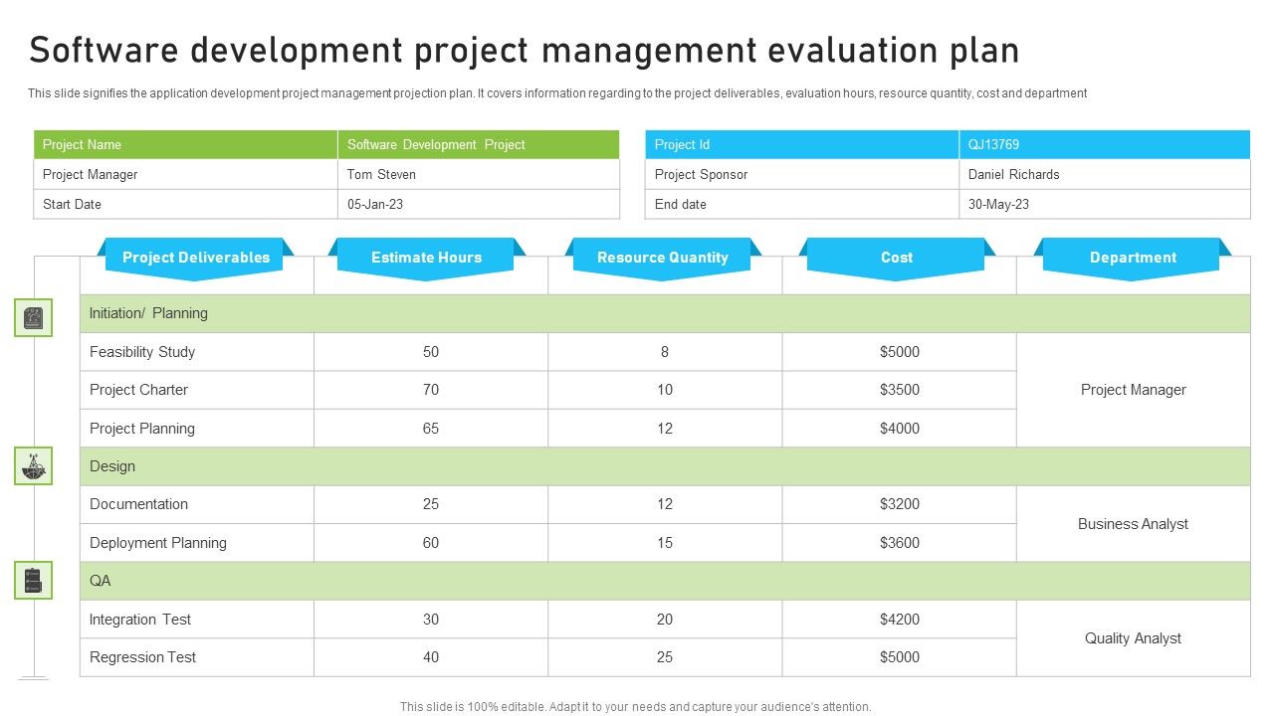Click the Design section row
The height and width of the screenshot is (716, 1274).
click(665, 466)
